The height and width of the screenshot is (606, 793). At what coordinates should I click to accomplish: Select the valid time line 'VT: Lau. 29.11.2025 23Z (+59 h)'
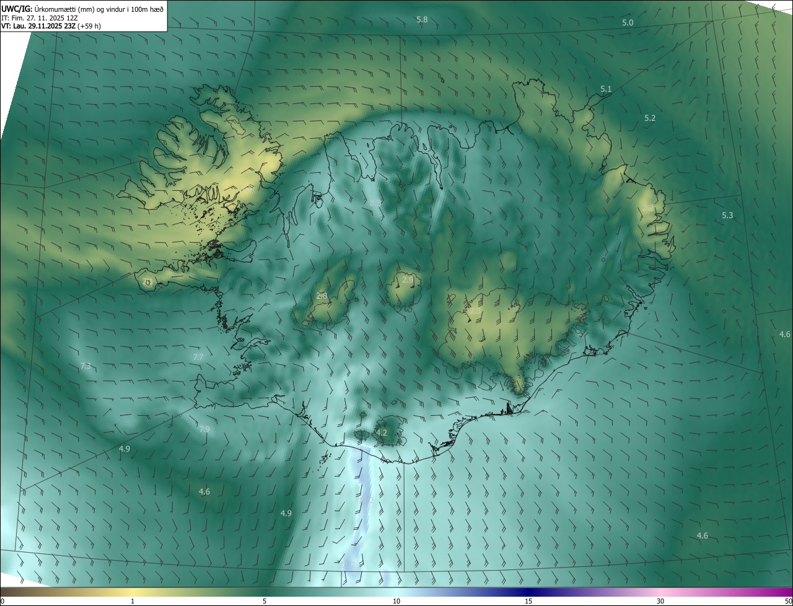51,26
